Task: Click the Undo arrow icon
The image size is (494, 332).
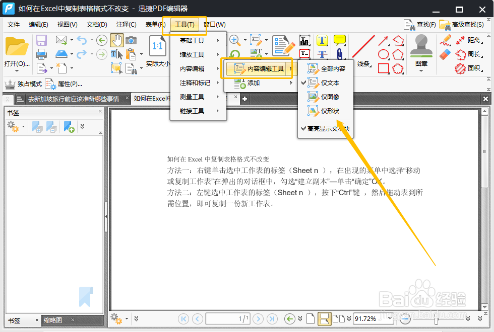Action: coord(82,40)
